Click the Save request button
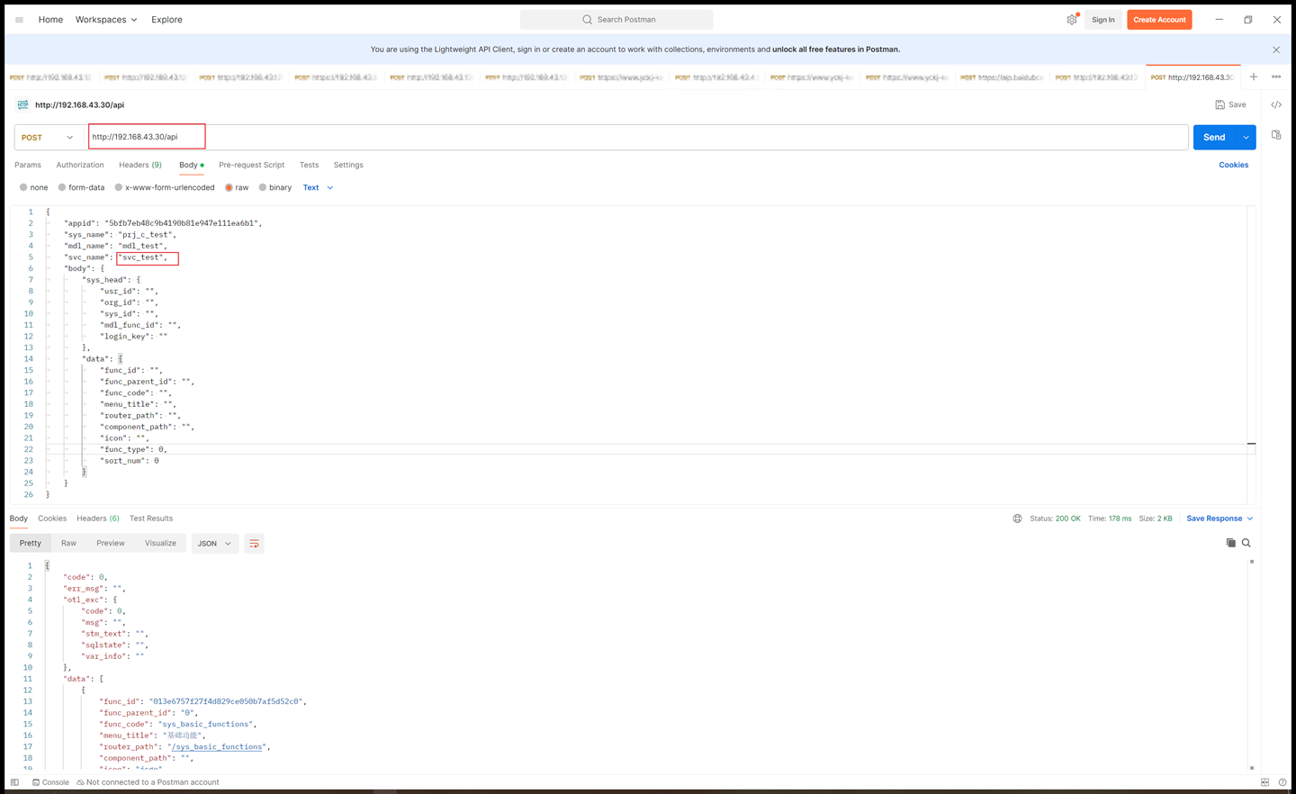Image resolution: width=1296 pixels, height=794 pixels. [x=1230, y=105]
